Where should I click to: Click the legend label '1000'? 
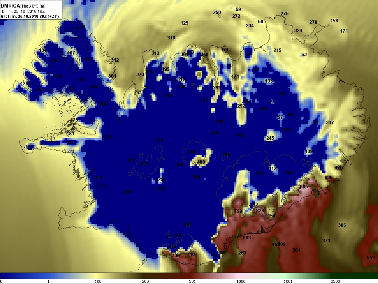[x=241, y=281]
